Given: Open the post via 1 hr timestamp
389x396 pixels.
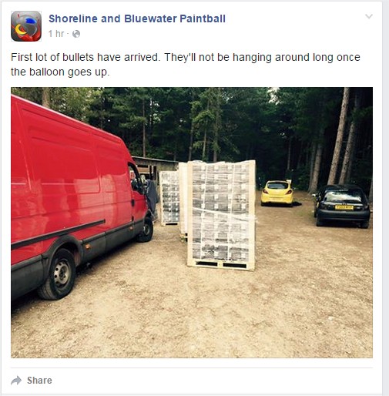Looking at the screenshot, I should click(56, 34).
